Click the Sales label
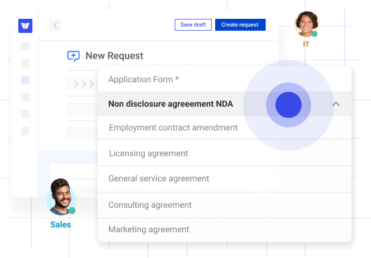The image size is (371, 258). click(61, 225)
